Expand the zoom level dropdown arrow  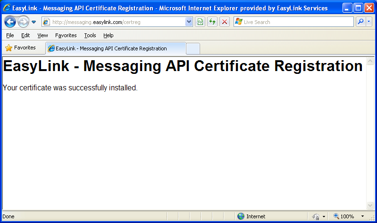tap(362, 216)
